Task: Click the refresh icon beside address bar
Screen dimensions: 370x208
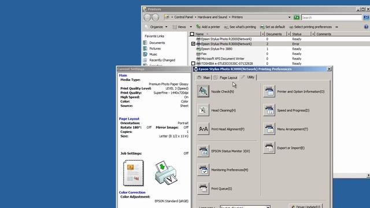Action: click(297, 17)
